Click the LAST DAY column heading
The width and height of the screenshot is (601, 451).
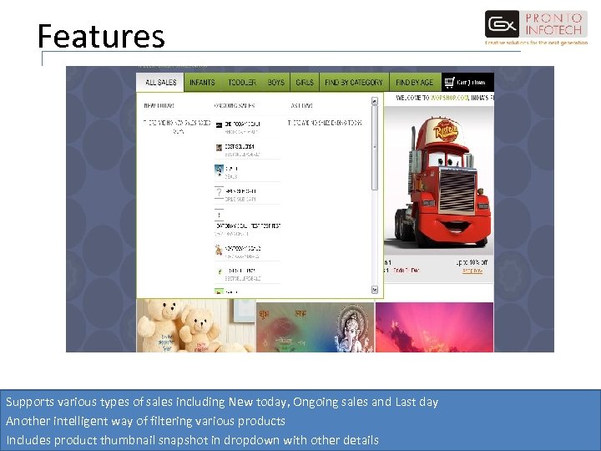click(x=301, y=105)
